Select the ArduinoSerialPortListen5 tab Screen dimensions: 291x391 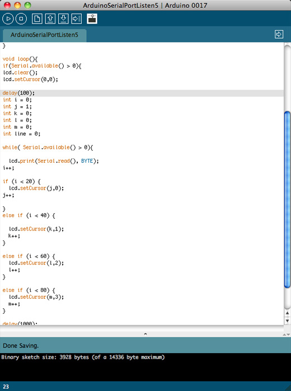click(x=44, y=35)
